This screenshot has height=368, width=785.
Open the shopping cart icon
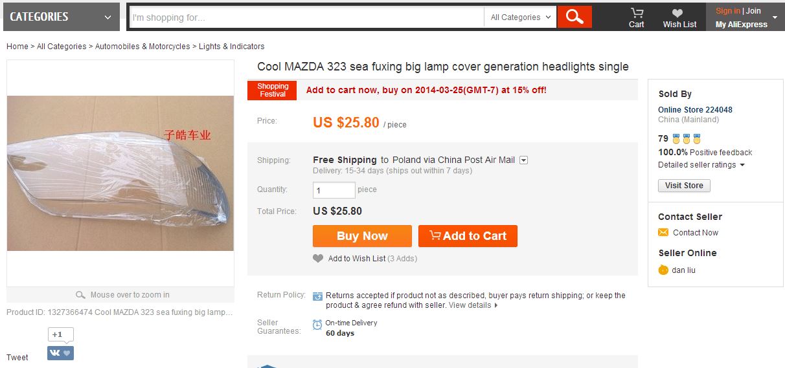(x=637, y=13)
